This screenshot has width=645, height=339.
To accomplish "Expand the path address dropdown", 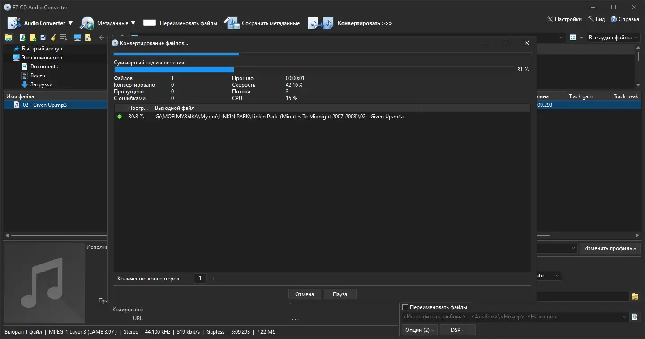I will click(562, 38).
